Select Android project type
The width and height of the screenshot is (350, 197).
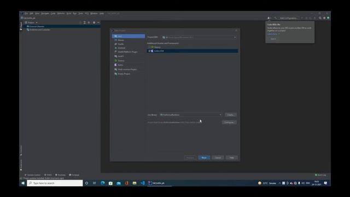(129, 48)
